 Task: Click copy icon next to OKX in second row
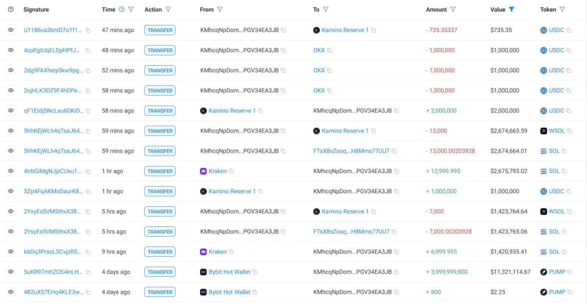(329, 50)
